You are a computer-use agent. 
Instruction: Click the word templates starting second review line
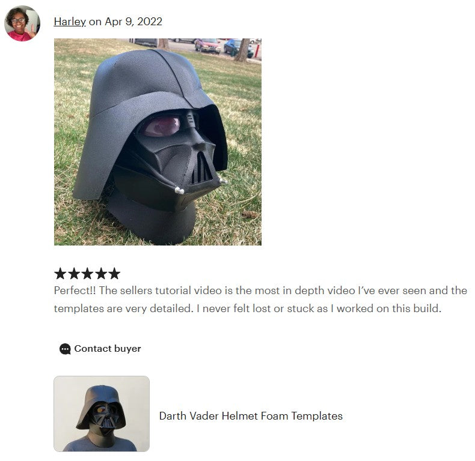pos(79,309)
